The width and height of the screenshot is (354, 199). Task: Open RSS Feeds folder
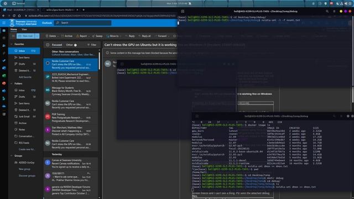(24, 143)
